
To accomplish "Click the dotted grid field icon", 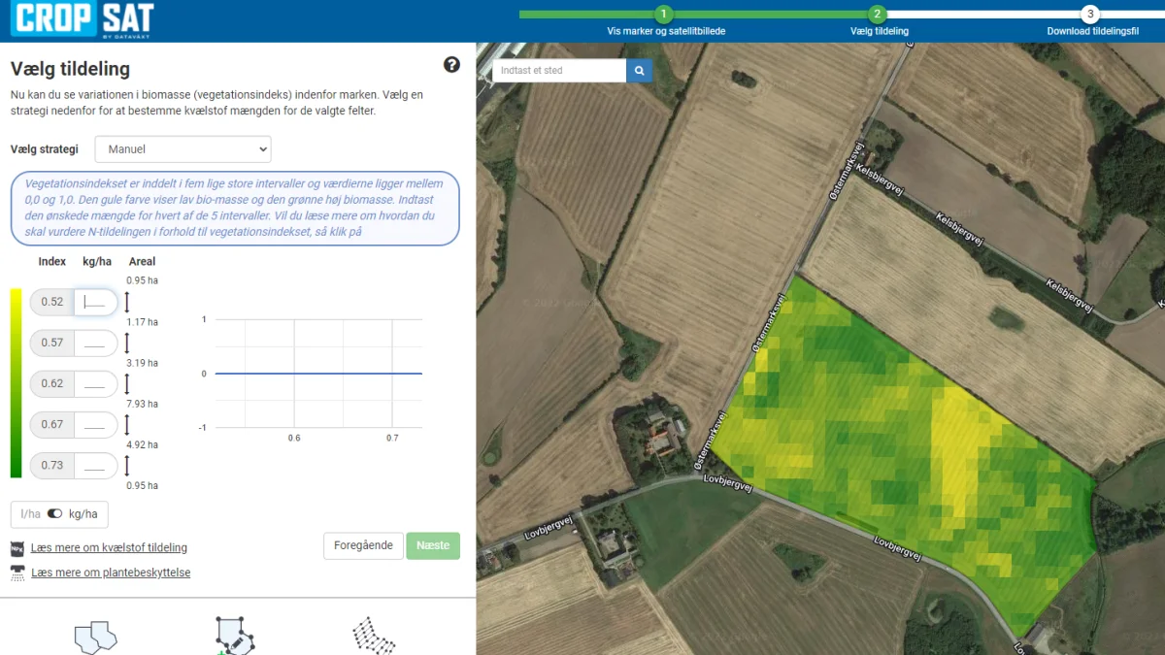I will coord(374,637).
